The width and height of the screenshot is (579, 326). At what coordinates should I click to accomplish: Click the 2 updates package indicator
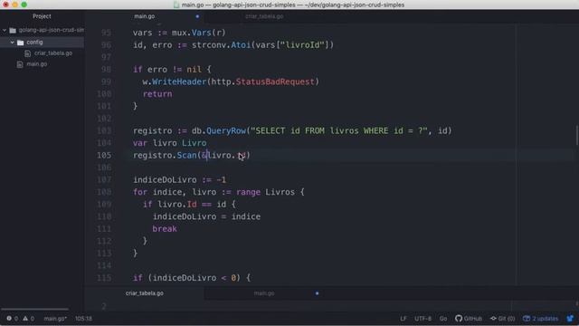pyautogui.click(x=541, y=318)
